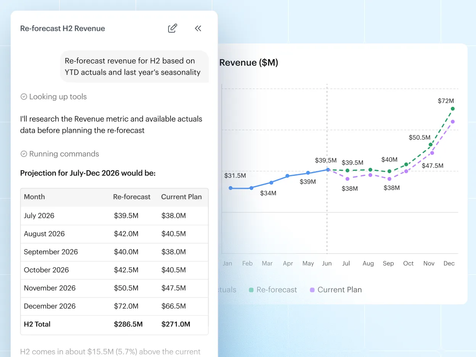Viewport: 476px width, 357px height.
Task: Select the November 2026 row label
Action: [x=50, y=288]
